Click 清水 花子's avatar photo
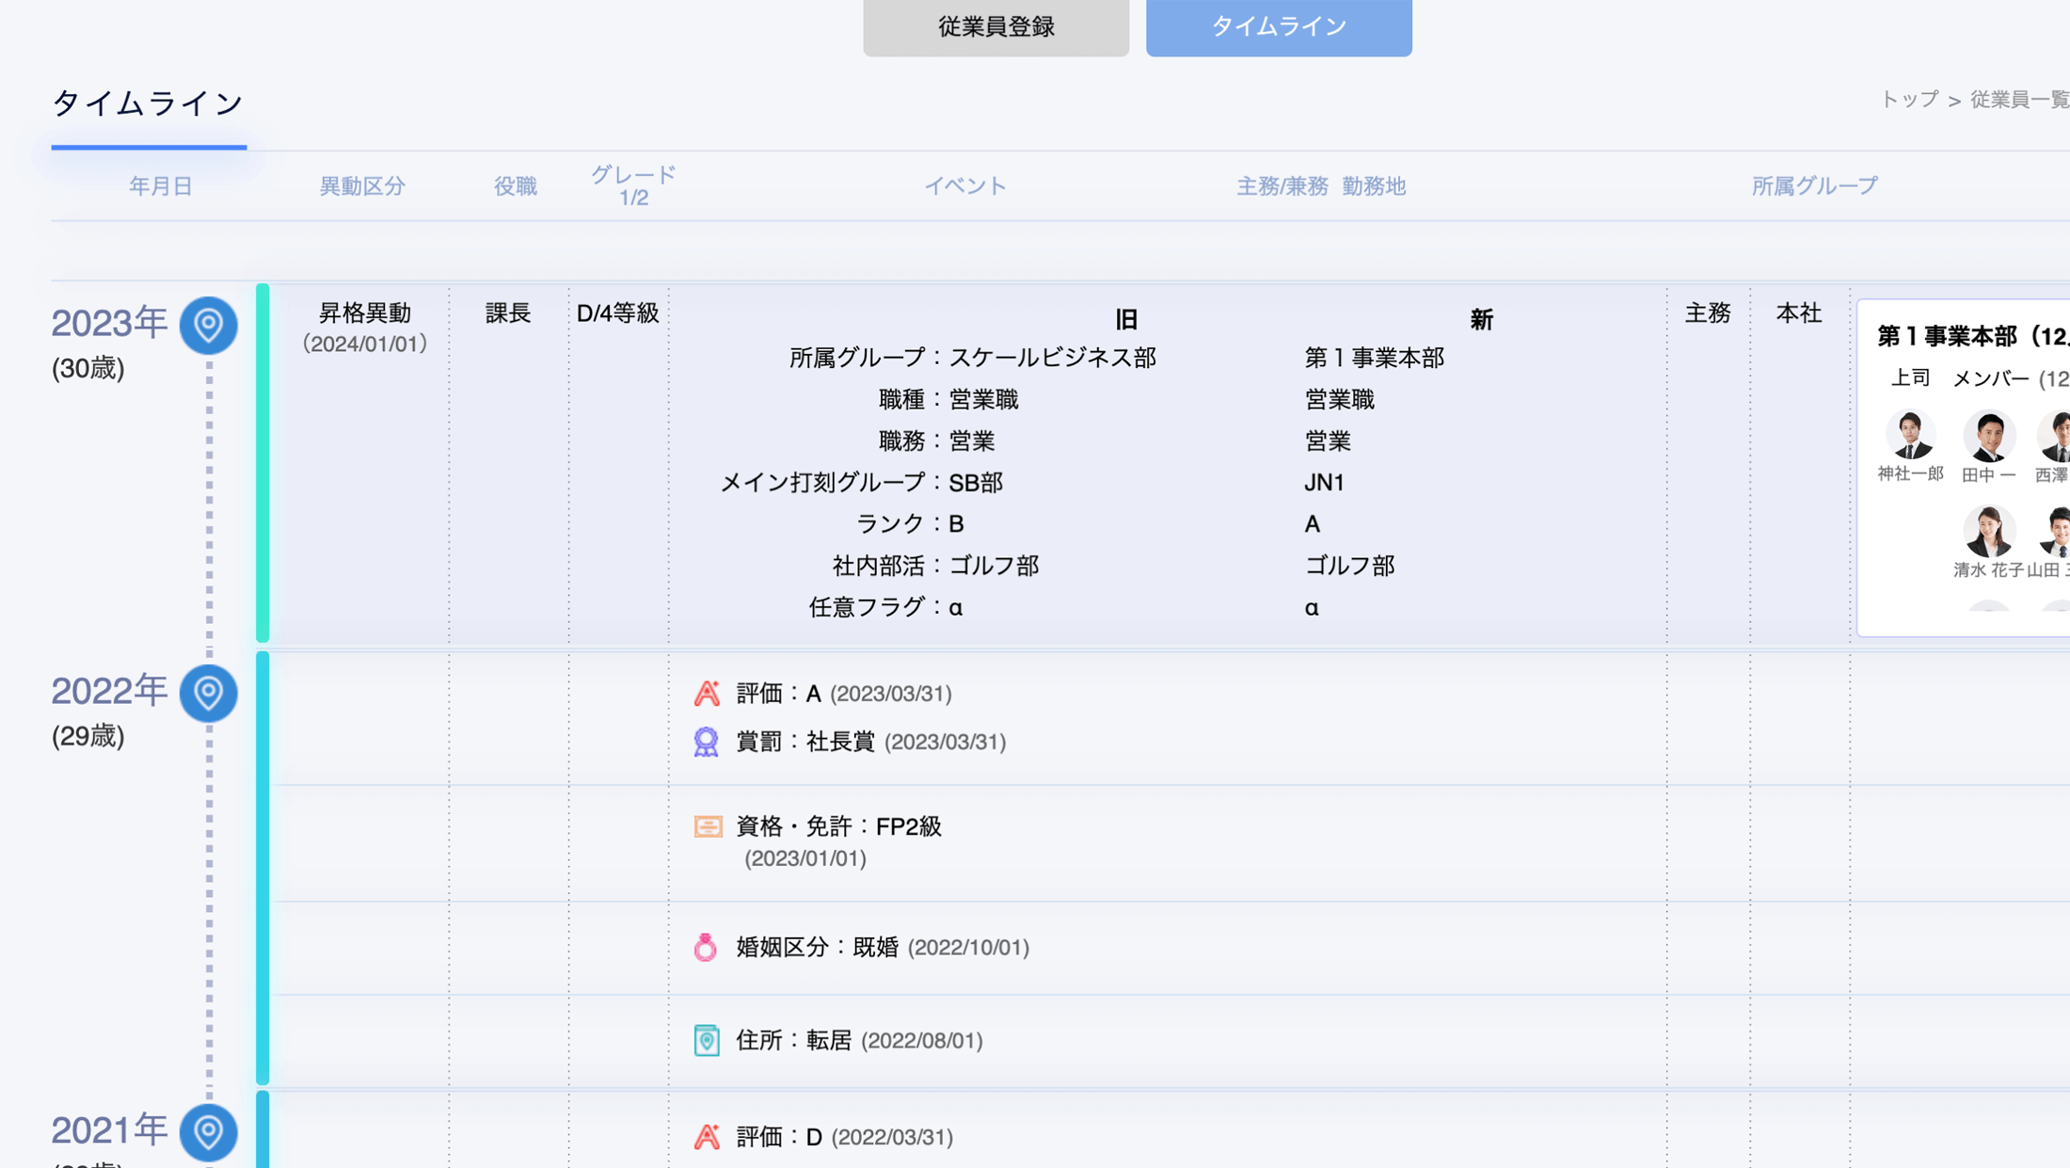 tap(1988, 532)
